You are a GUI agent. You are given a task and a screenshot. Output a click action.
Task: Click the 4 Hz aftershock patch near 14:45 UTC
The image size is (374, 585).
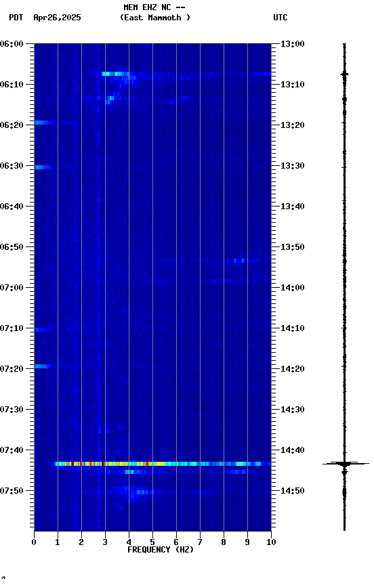click(129, 472)
